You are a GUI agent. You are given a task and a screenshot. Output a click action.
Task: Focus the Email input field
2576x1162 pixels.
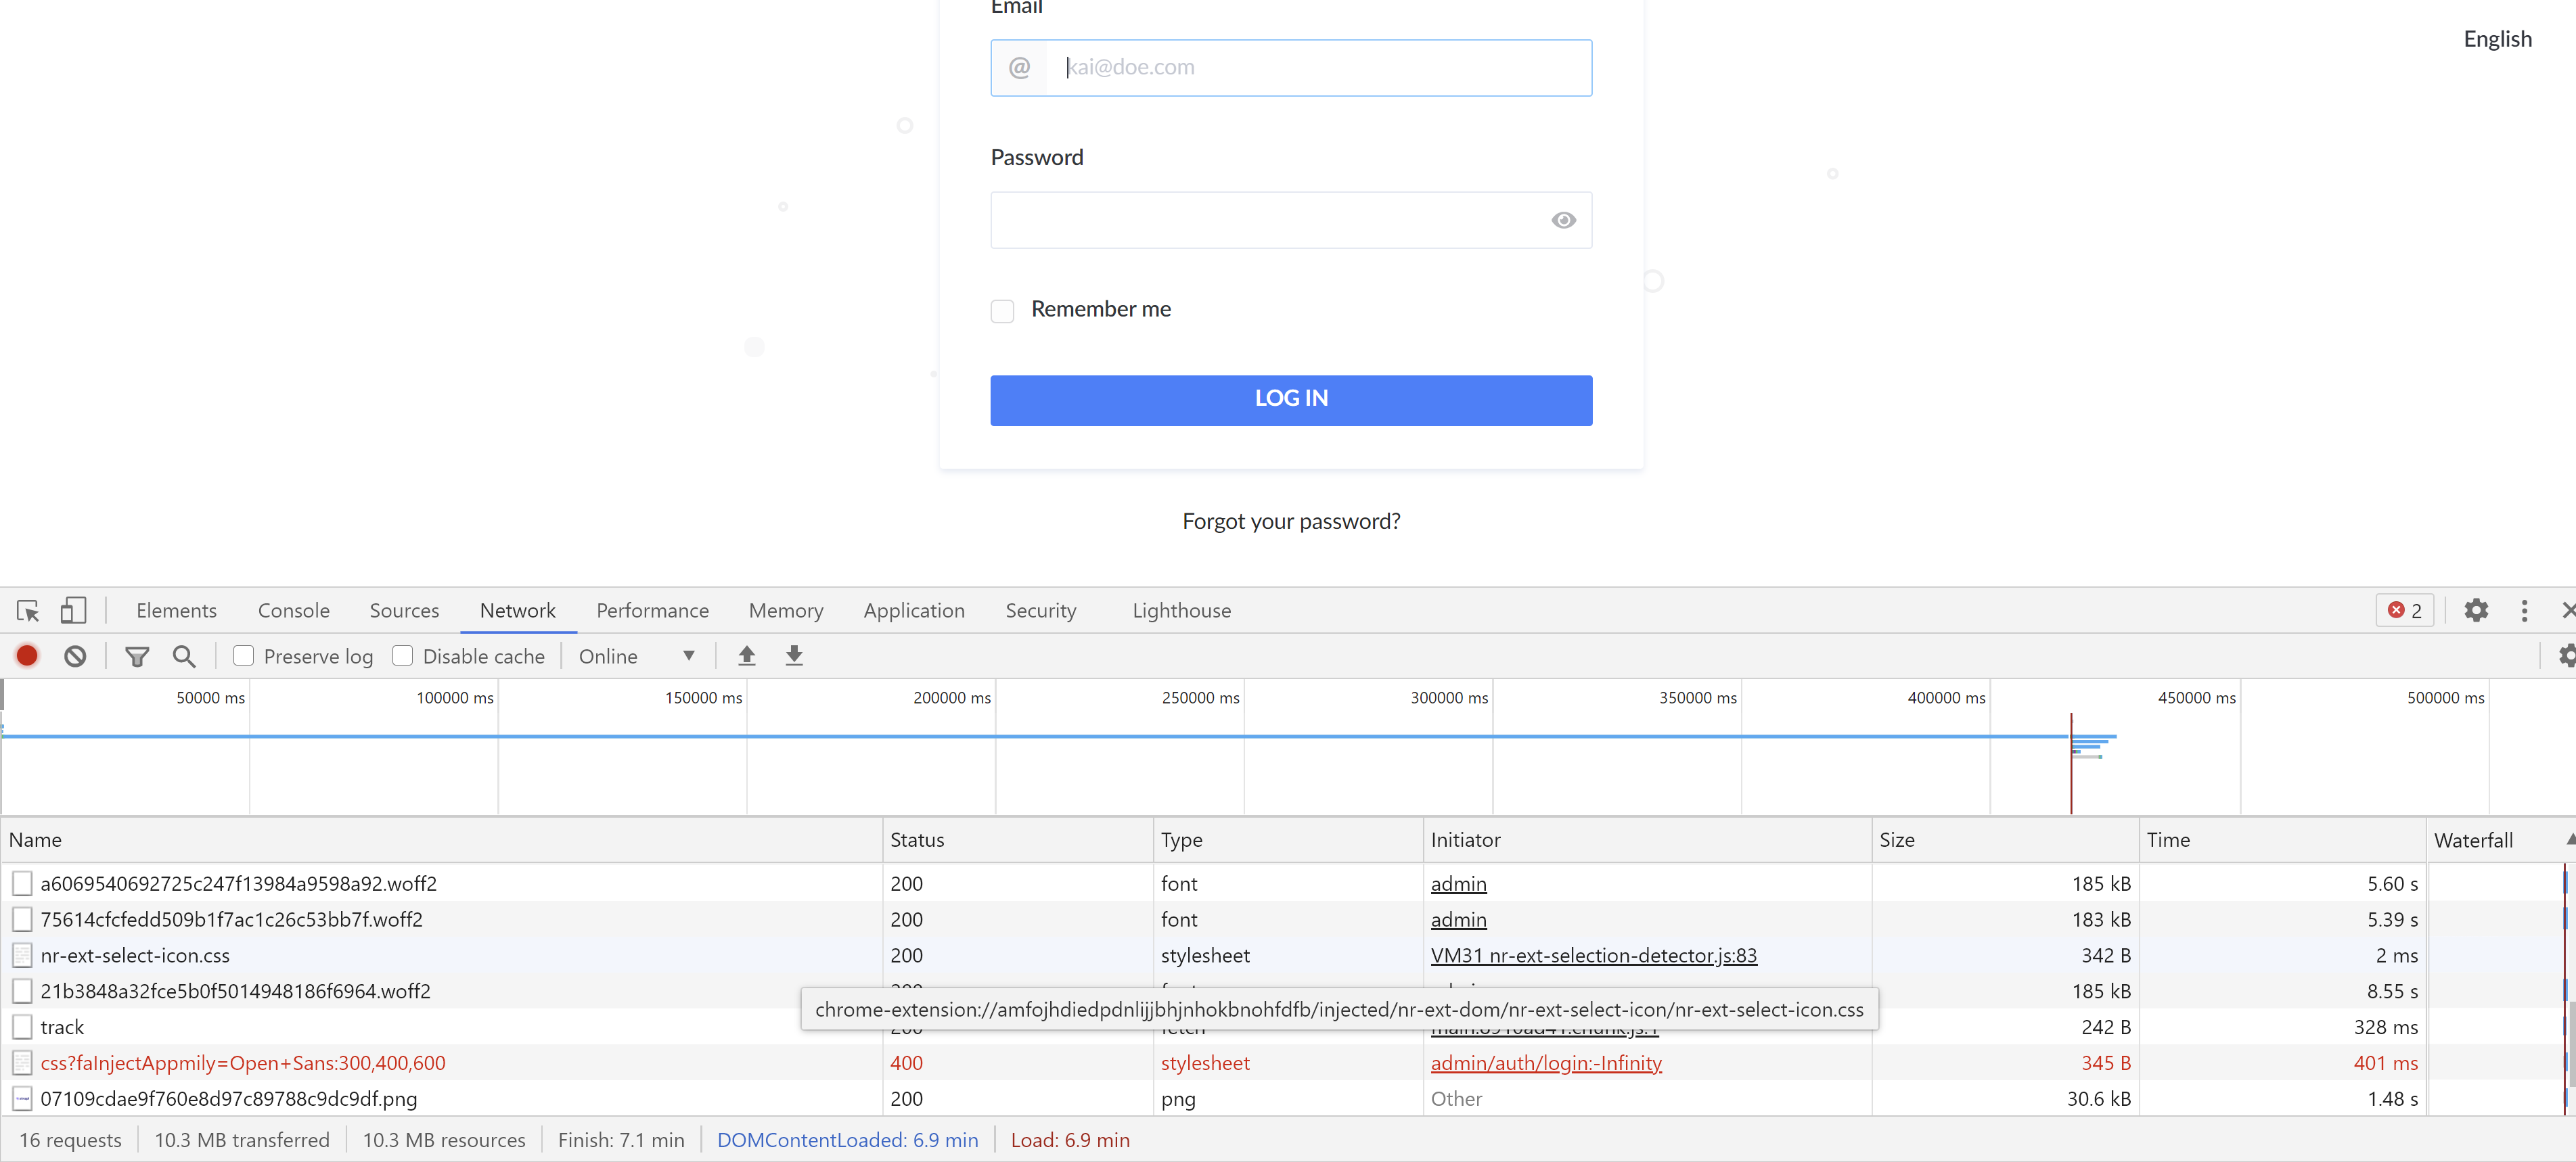click(x=1291, y=68)
